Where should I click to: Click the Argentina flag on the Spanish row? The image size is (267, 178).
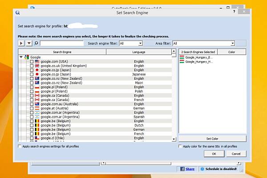pyautogui.click(x=37, y=117)
